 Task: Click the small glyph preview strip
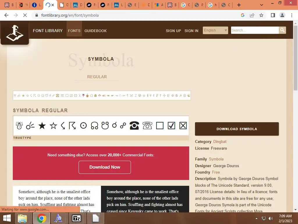click(102, 96)
